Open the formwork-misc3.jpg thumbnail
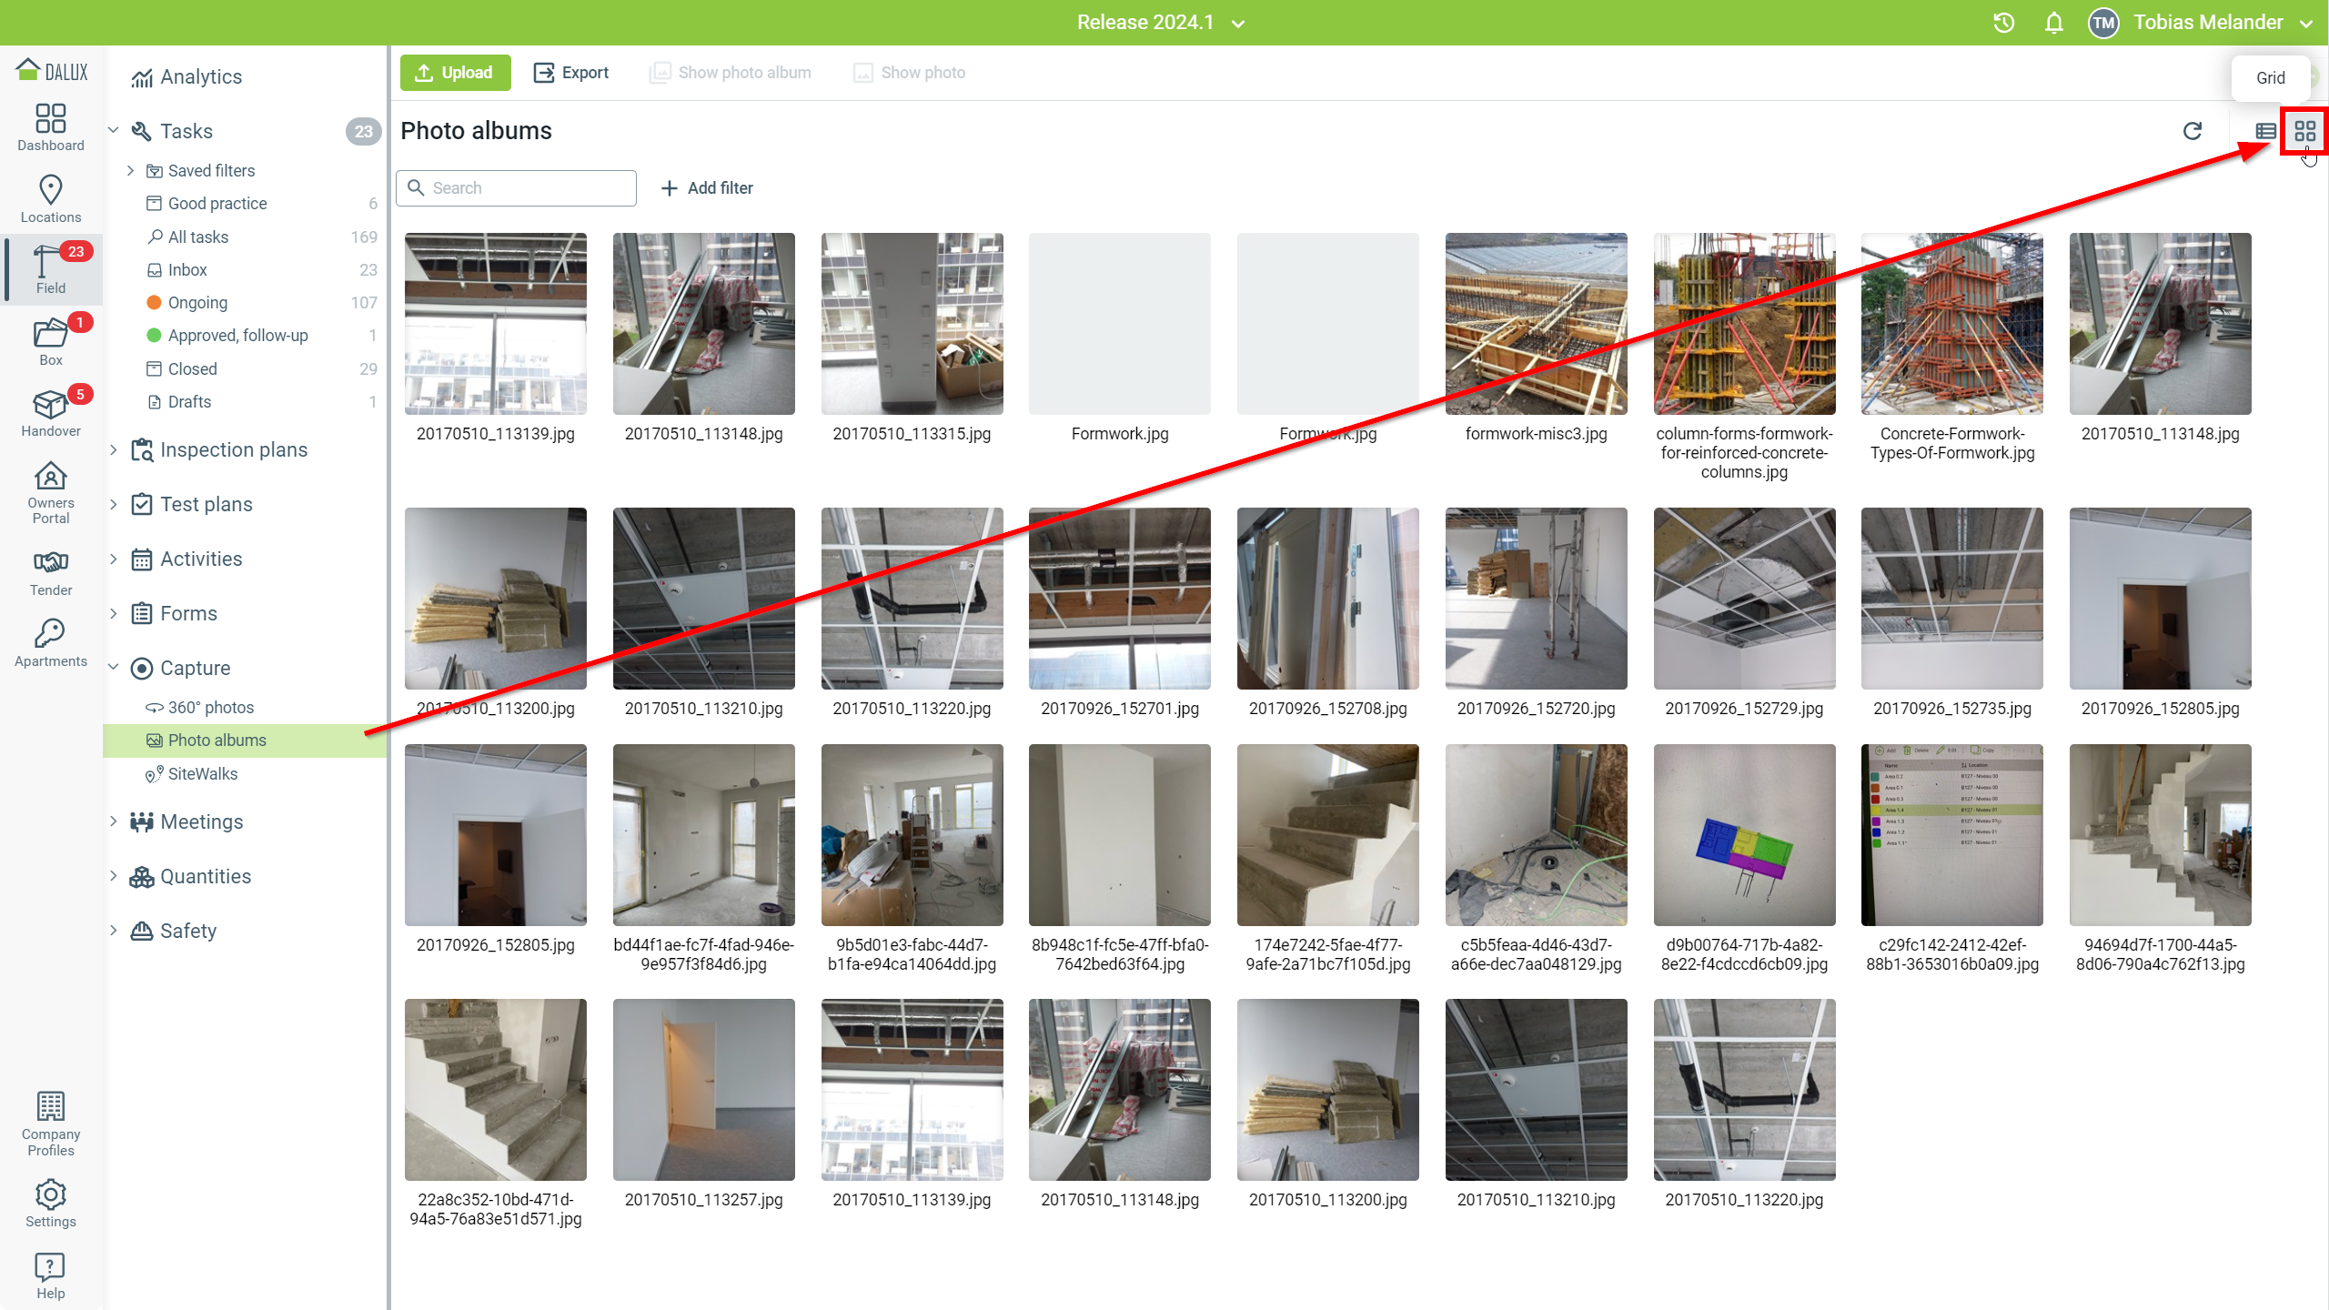2329x1310 pixels. coord(1536,324)
